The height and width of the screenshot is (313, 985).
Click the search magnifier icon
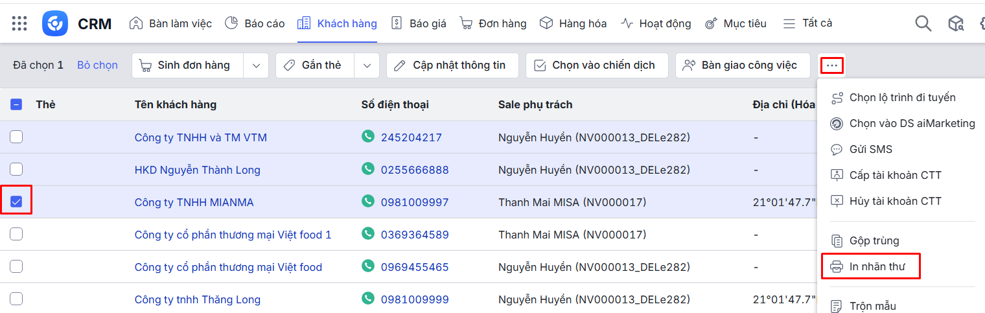tap(923, 23)
